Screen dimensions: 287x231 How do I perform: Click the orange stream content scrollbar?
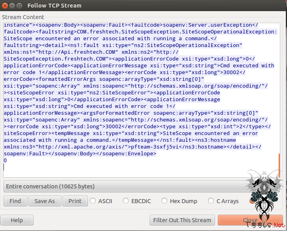click(279, 165)
